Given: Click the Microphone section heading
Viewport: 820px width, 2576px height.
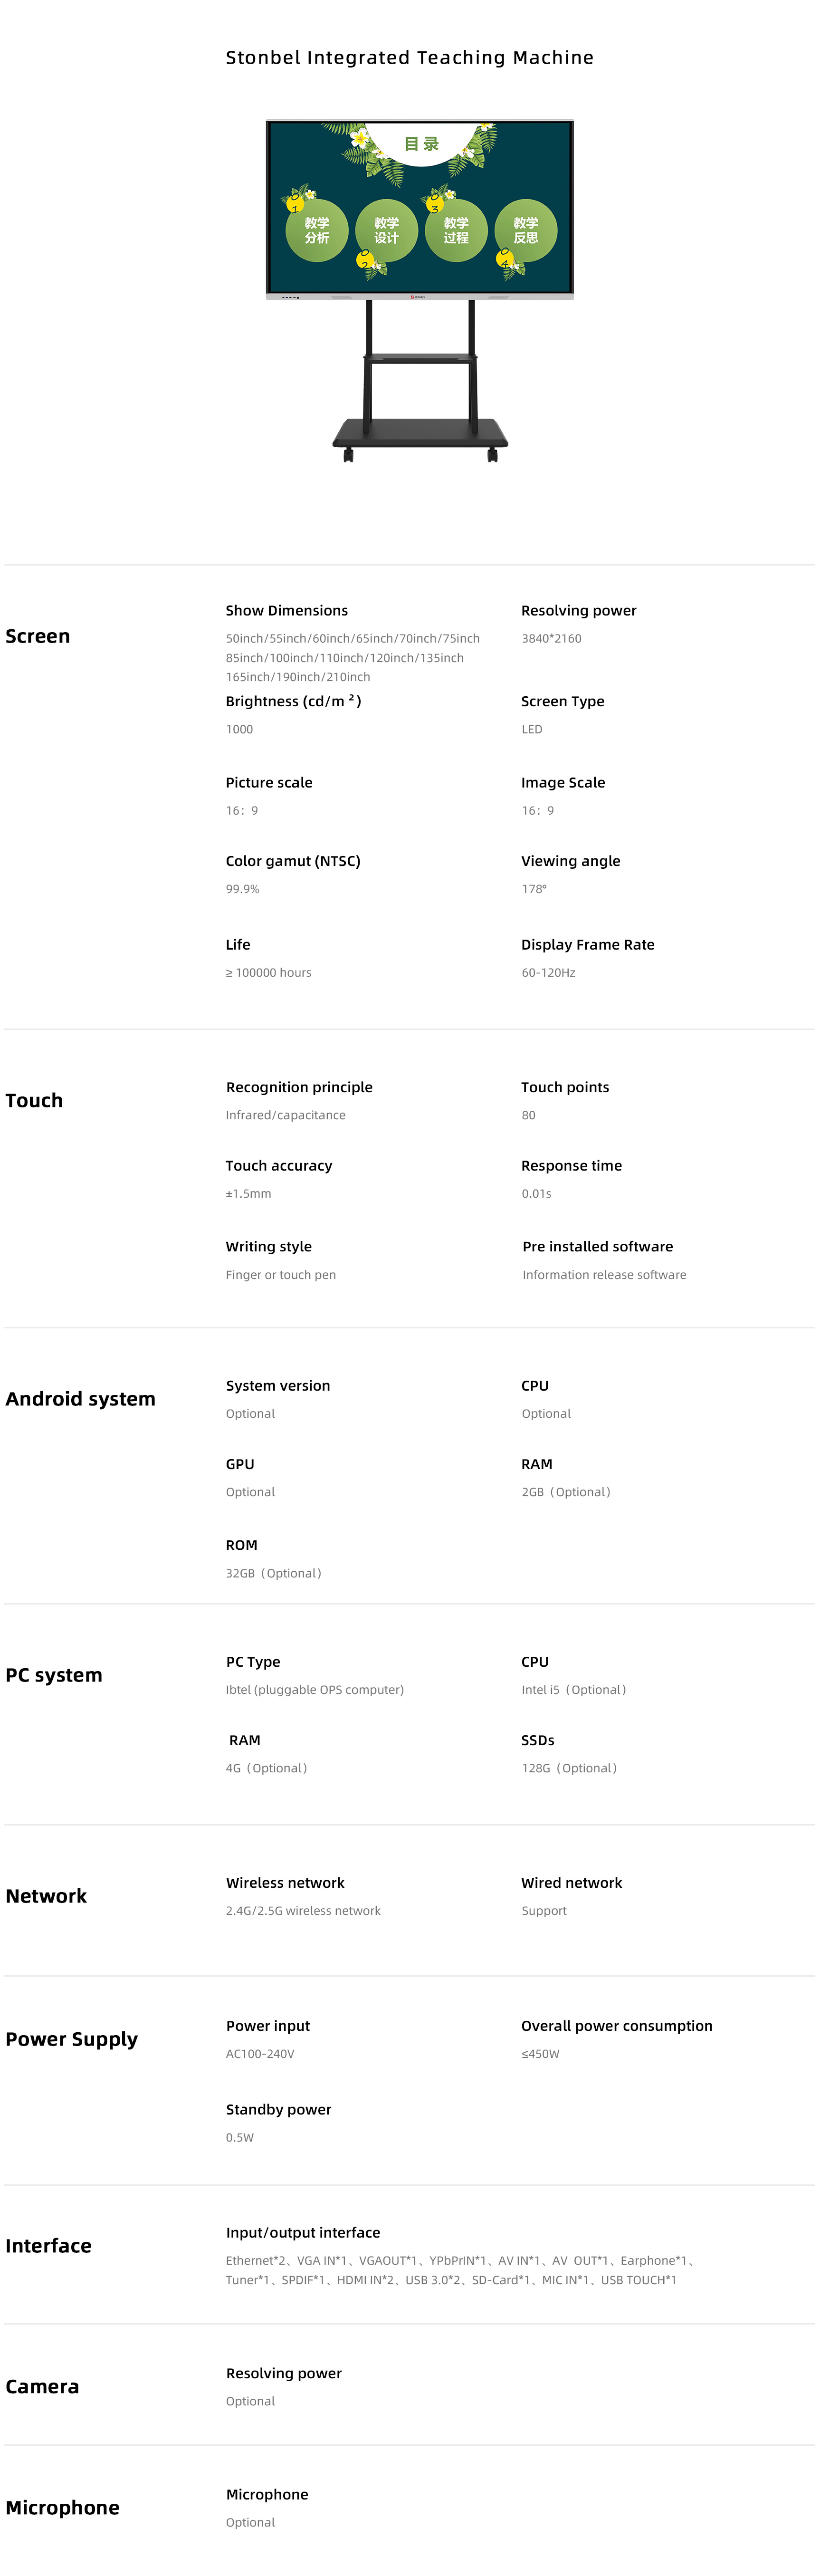Looking at the screenshot, I should (x=62, y=2507).
